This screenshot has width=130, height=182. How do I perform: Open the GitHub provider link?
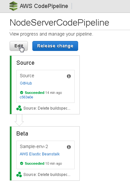tap(26, 83)
